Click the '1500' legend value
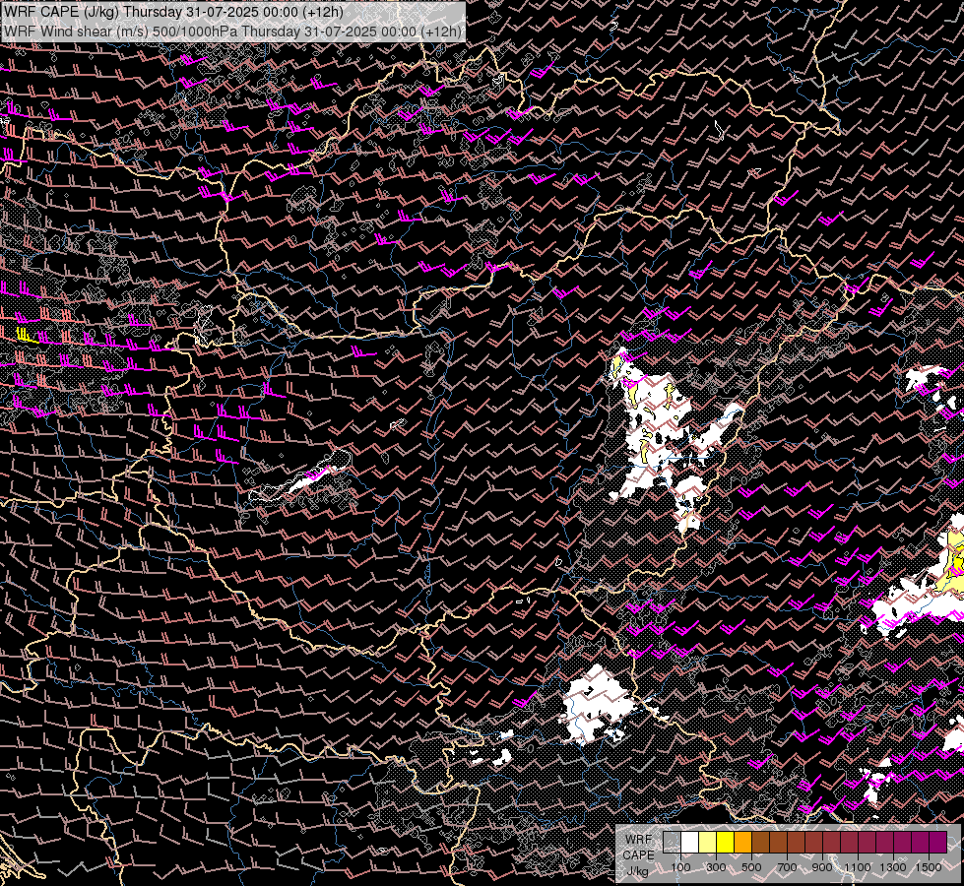This screenshot has width=964, height=886. pos(929,867)
